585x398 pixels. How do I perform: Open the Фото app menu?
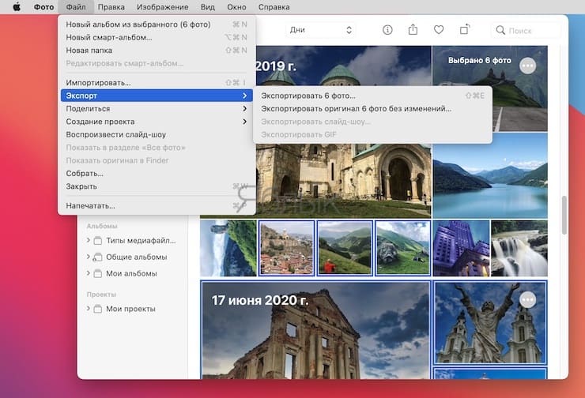click(x=43, y=6)
